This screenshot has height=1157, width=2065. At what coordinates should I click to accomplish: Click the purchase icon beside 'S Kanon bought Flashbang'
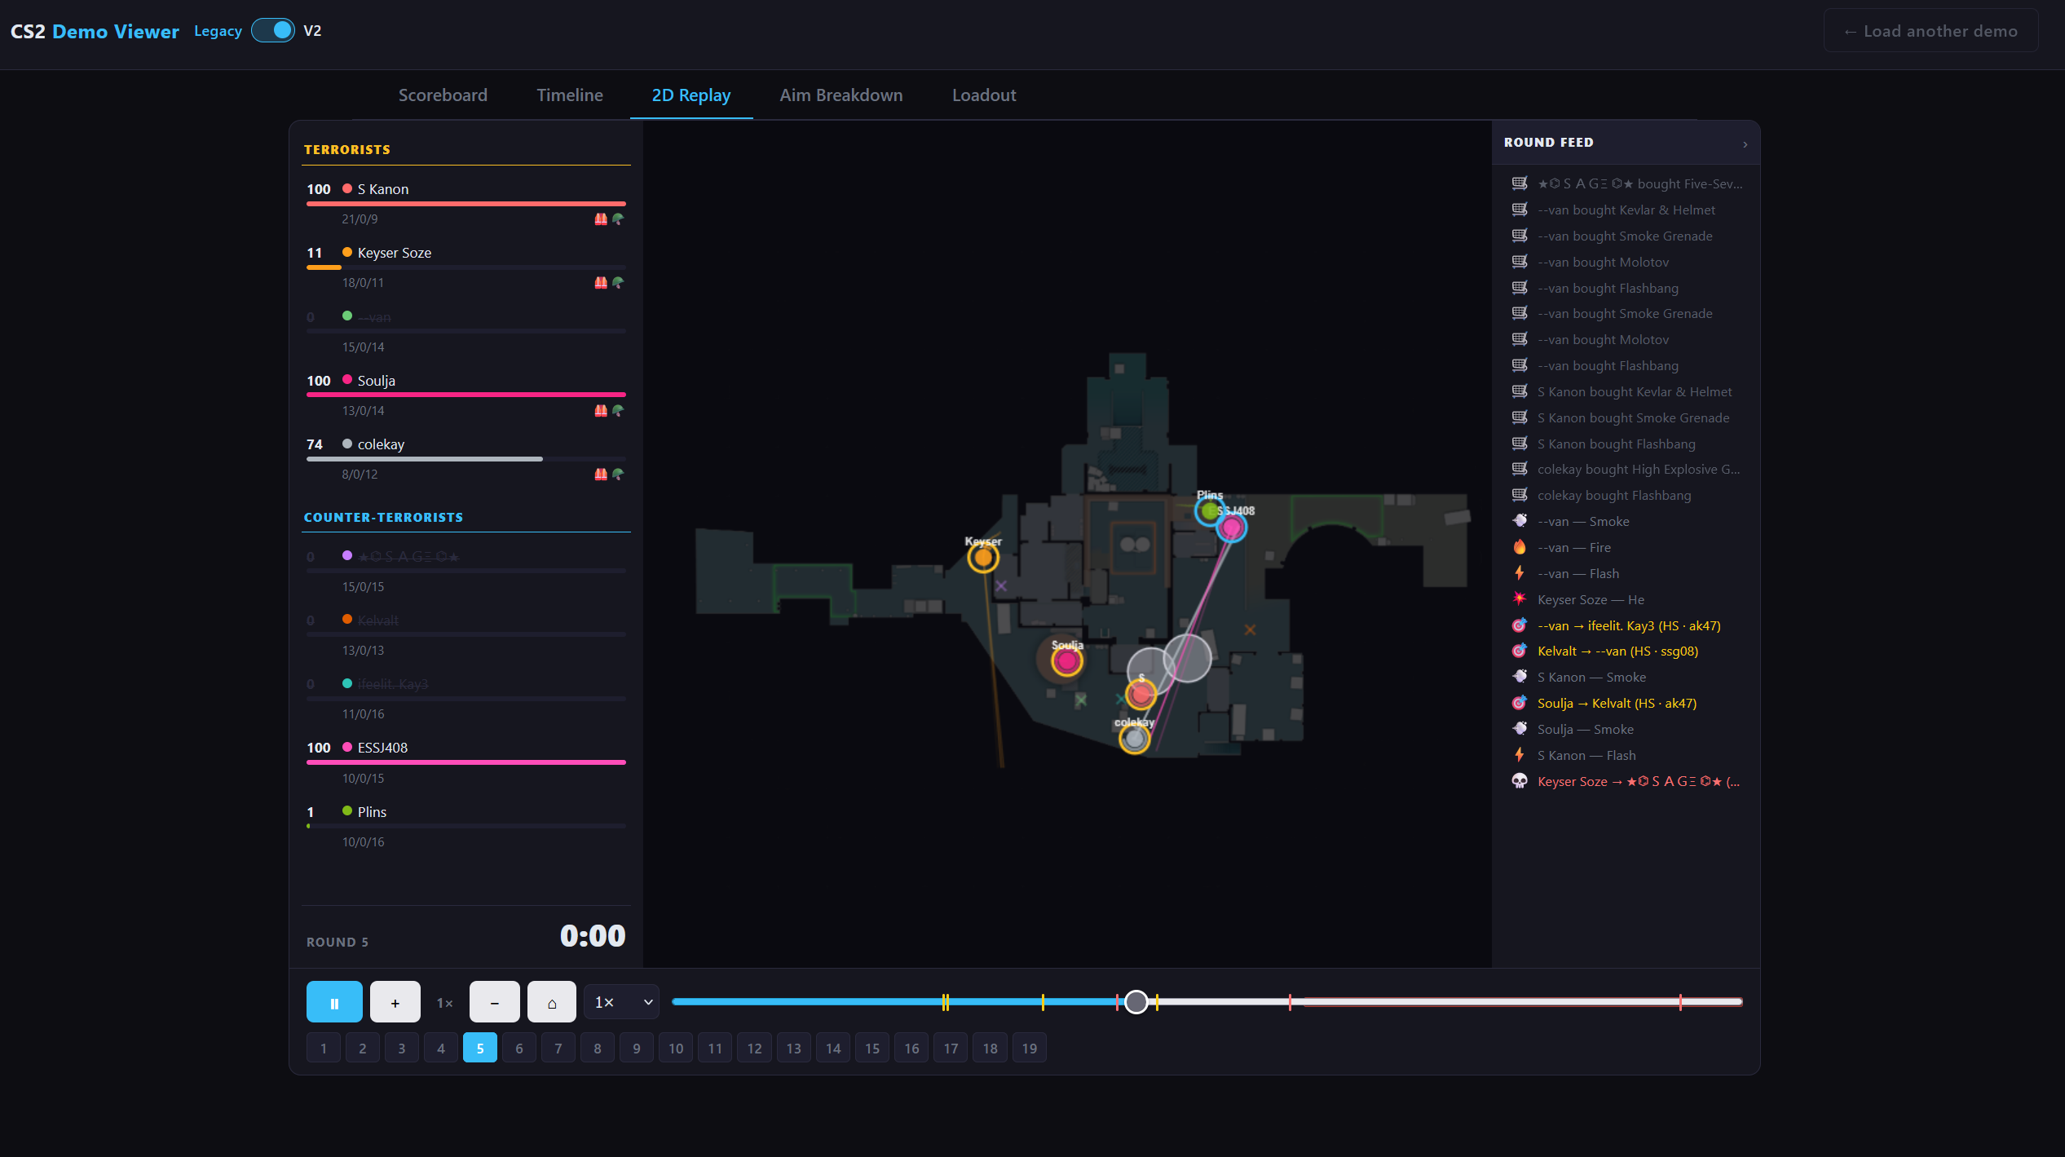(1520, 444)
